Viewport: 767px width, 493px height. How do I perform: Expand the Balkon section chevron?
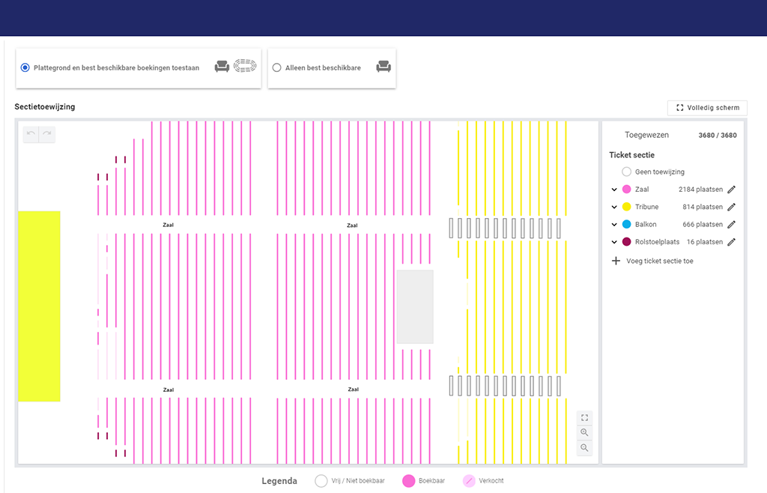614,225
